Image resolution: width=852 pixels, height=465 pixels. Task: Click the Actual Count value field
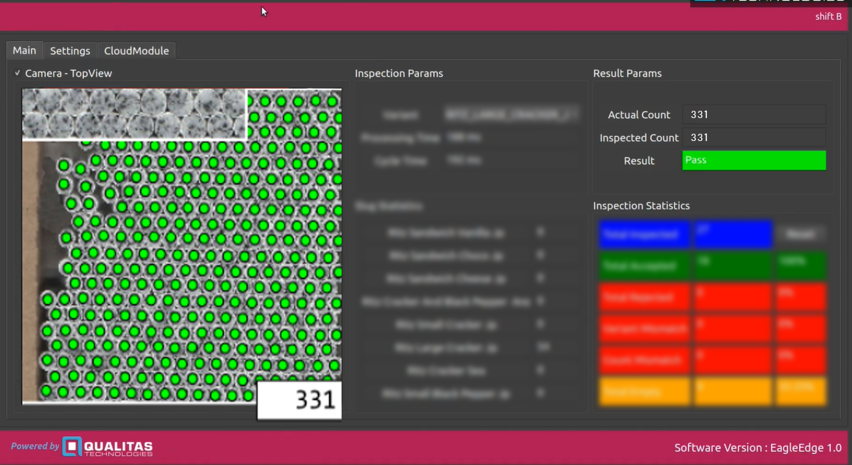(754, 115)
